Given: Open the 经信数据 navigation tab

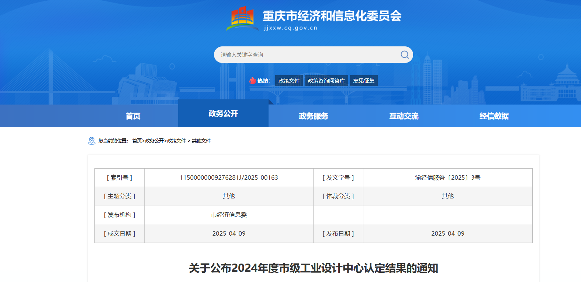Looking at the screenshot, I should coord(494,116).
